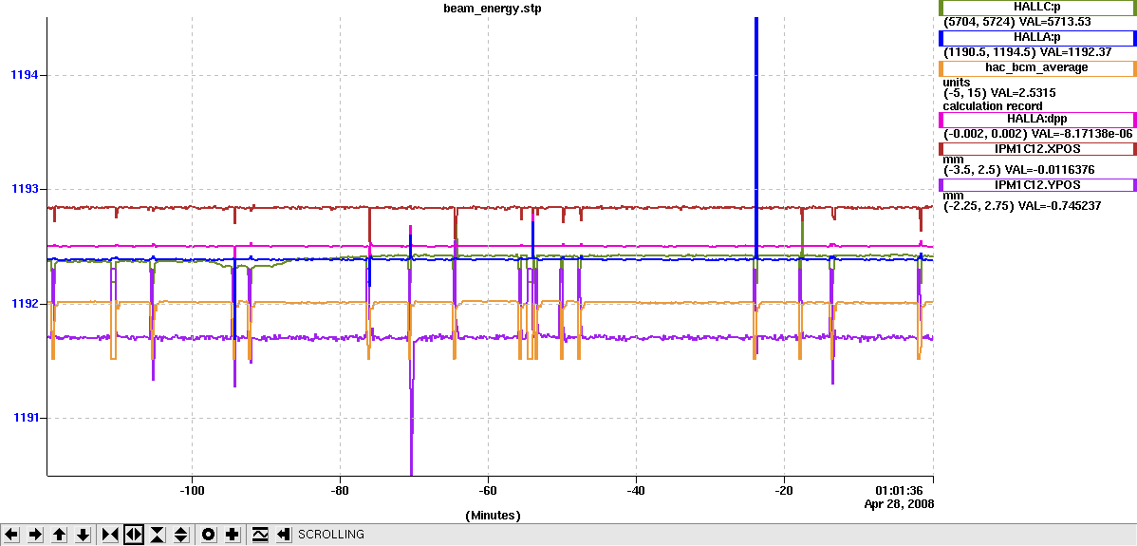The image size is (1137, 546).
Task: Click the Apr 28, 2008 date label
Action: pyautogui.click(x=899, y=503)
